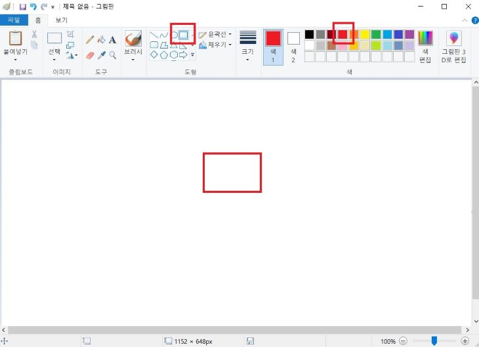Click the Save icon in title bar
Viewport: 479px width, 347px height.
[x=22, y=7]
